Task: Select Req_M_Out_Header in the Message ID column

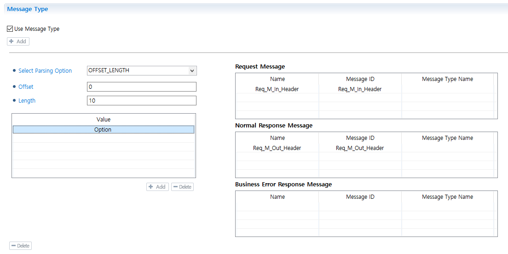Action: [x=360, y=148]
